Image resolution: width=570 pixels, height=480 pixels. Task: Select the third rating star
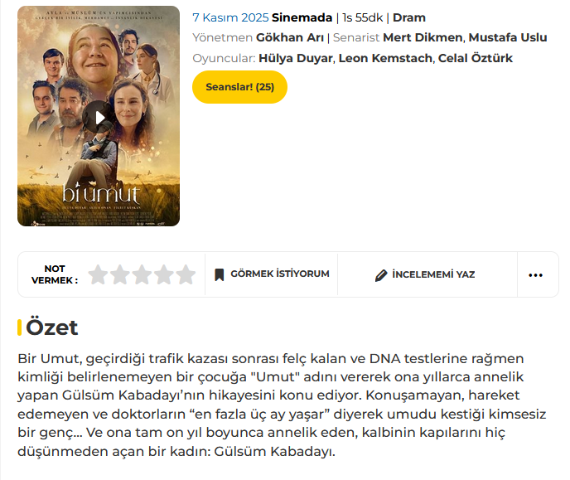[142, 274]
